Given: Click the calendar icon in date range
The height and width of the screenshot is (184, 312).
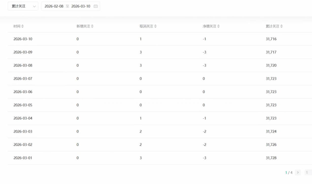Looking at the screenshot, I should pos(95,6).
